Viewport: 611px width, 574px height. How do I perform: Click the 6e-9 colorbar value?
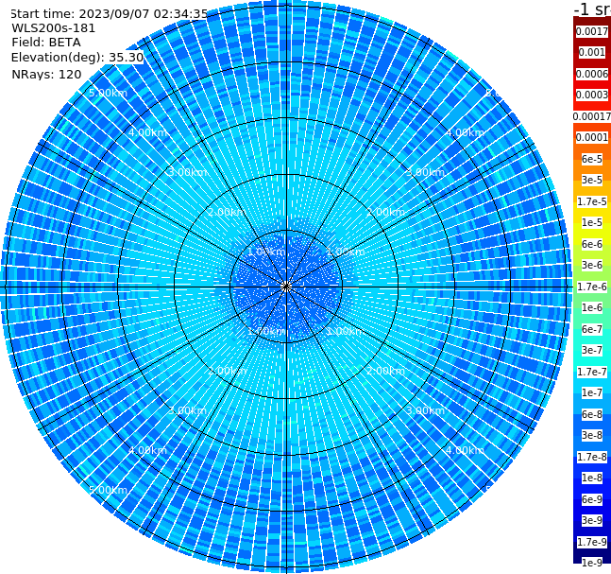click(592, 499)
